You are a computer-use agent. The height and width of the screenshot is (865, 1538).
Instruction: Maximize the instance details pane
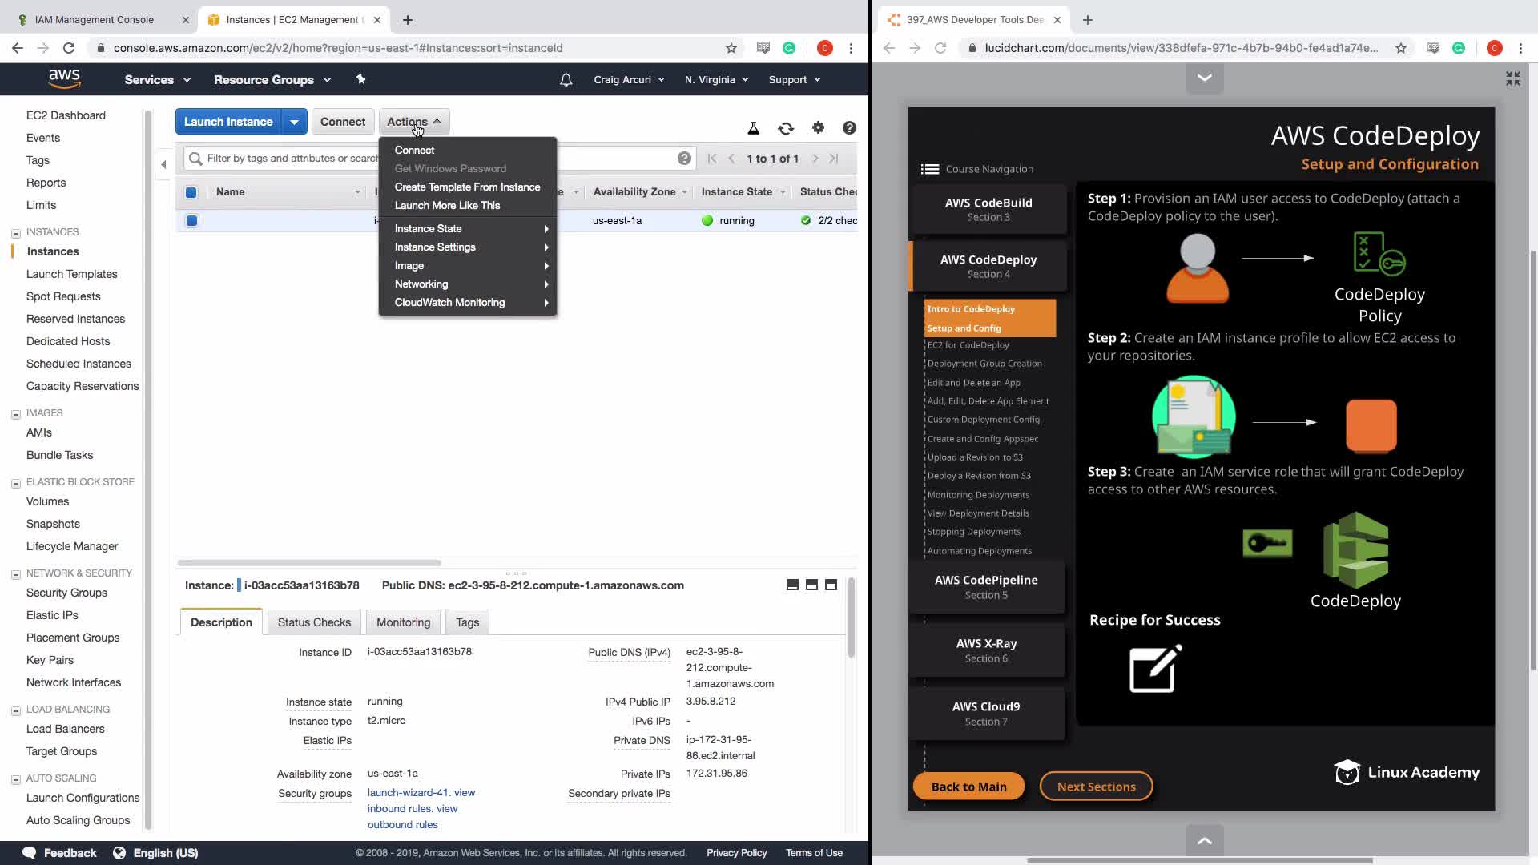tap(831, 585)
